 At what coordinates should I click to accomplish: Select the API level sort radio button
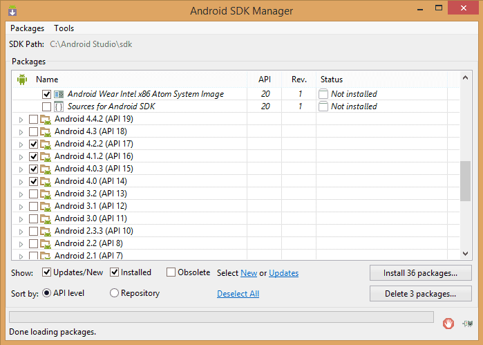[x=46, y=293]
